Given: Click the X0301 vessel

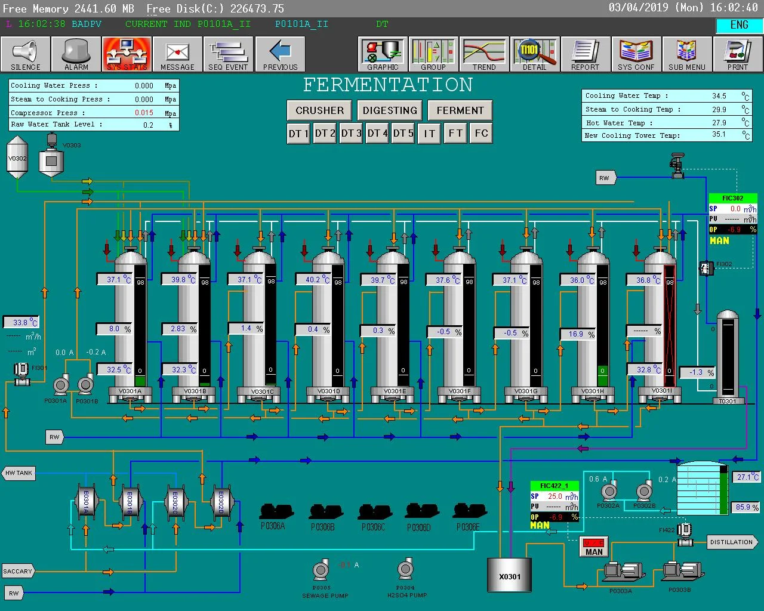Looking at the screenshot, I should tap(510, 576).
